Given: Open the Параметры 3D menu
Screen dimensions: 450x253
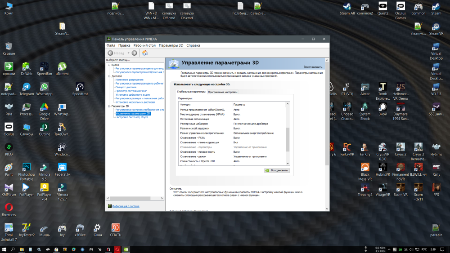Looking at the screenshot, I should (171, 45).
